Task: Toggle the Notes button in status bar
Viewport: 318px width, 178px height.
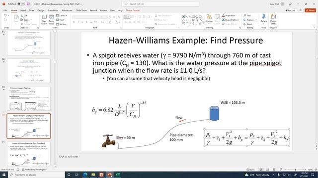Action: click(250, 170)
